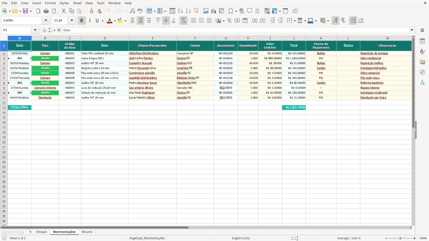This screenshot has width=429, height=241.
Task: Apply the red Font Color swatch
Action: [x=110, y=21]
